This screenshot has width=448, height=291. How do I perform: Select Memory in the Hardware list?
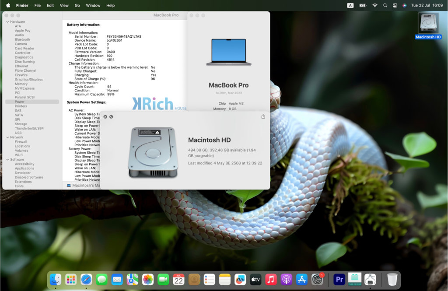click(x=21, y=84)
